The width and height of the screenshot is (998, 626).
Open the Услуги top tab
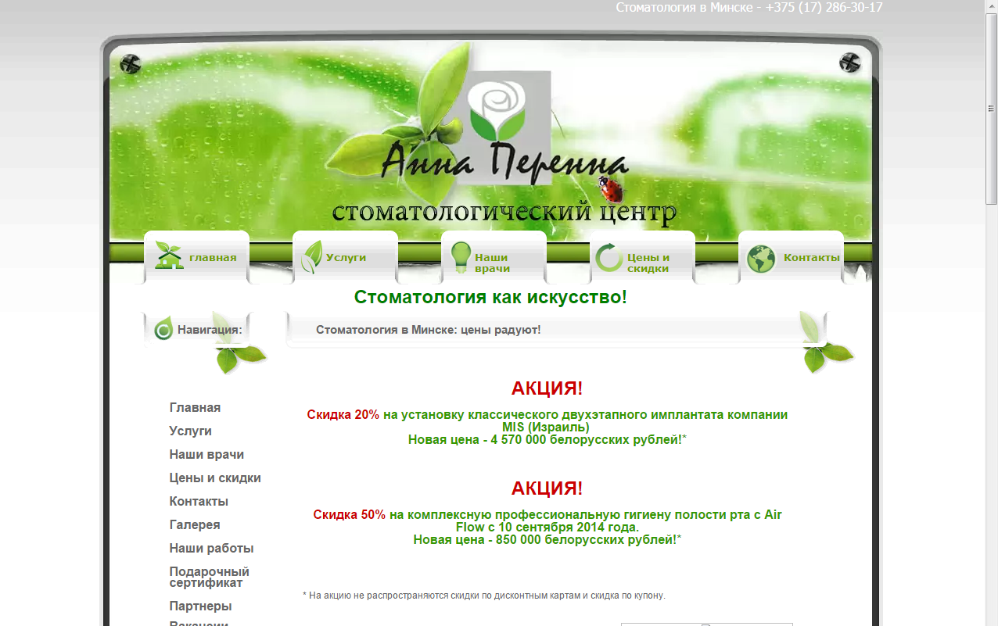pos(345,257)
